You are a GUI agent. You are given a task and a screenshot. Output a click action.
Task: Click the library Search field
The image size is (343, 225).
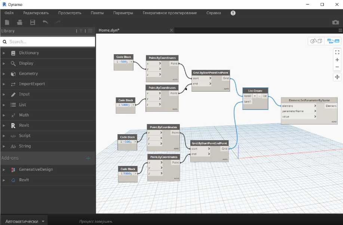point(49,42)
